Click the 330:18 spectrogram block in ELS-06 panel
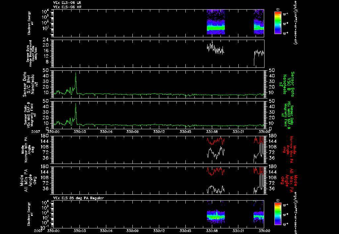The width and height of the screenshot is (339, 234). 216,22
